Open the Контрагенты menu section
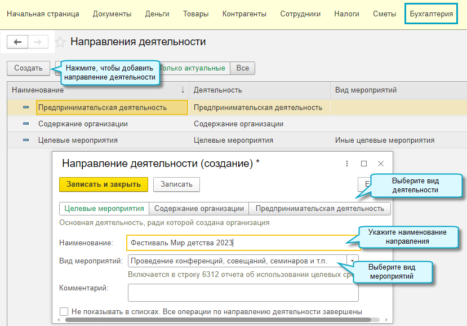Viewport: 467px width, 326px height. pyautogui.click(x=244, y=14)
